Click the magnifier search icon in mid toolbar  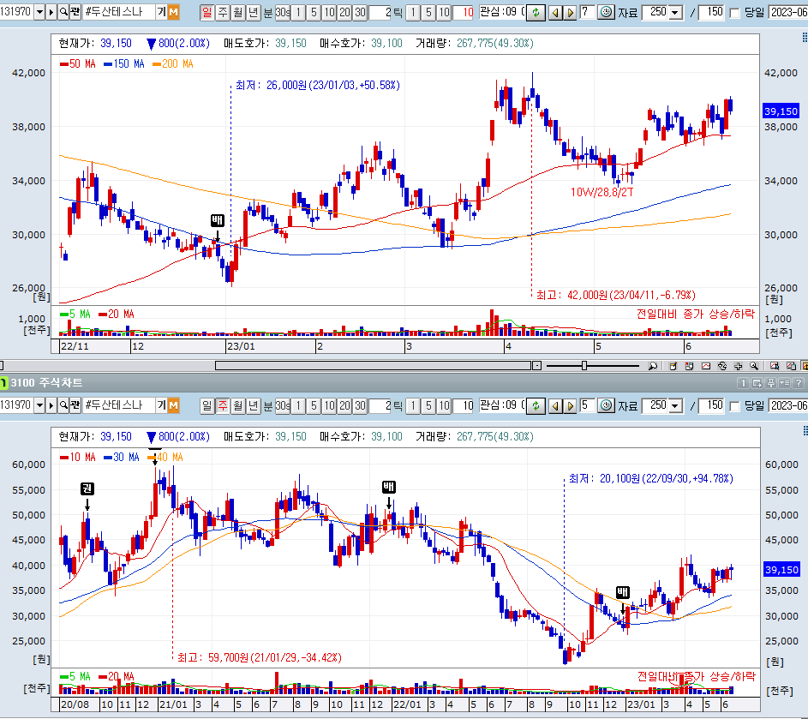pyautogui.click(x=754, y=365)
